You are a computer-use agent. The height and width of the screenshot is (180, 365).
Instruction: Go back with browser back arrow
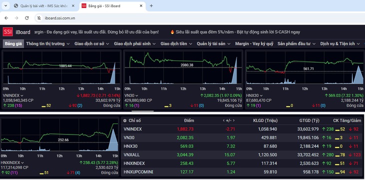click(6, 18)
